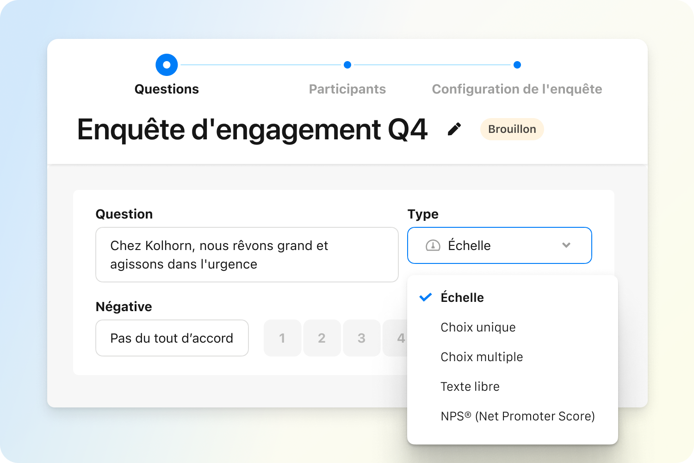Select Échelle in the dropdown list
This screenshot has height=463, width=694.
(x=513, y=298)
